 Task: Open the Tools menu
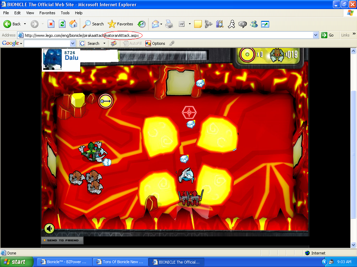coord(65,13)
